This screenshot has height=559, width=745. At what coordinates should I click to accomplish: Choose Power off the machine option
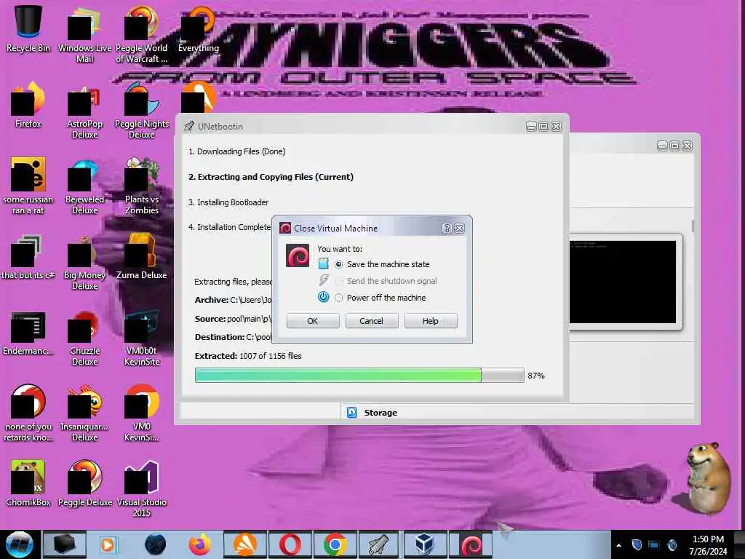point(339,298)
